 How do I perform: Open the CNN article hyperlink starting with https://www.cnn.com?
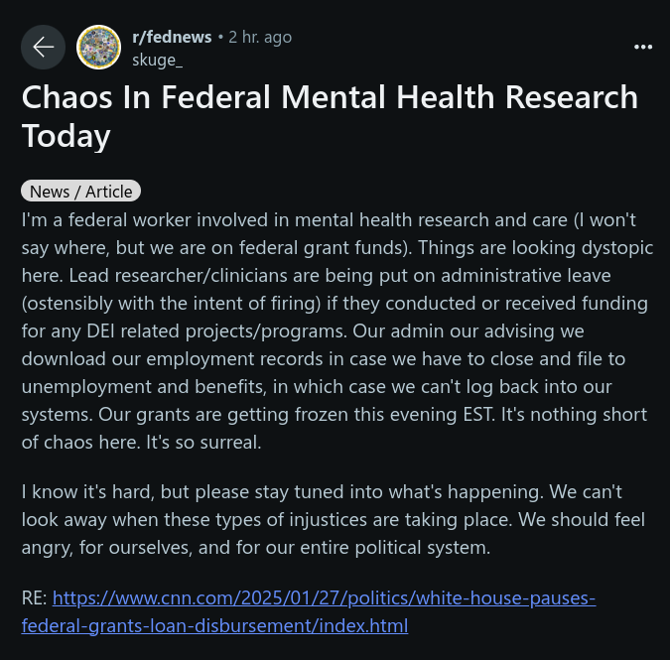[324, 597]
